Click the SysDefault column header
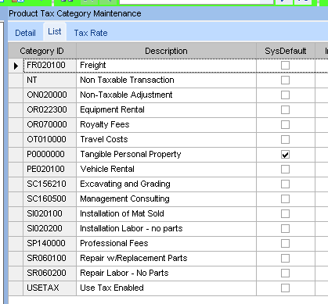 tap(286, 51)
